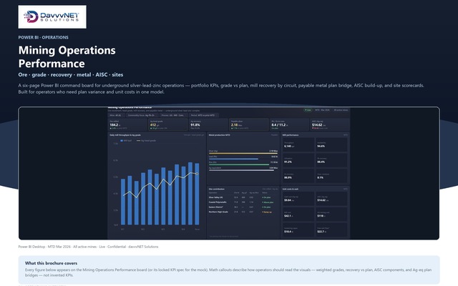Screen dimensions: 458x286
Task: Click the last marker on grade line
Action: pos(198,174)
